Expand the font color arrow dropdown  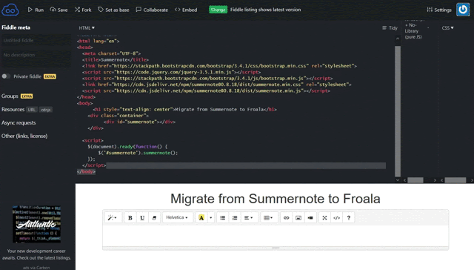pos(210,217)
